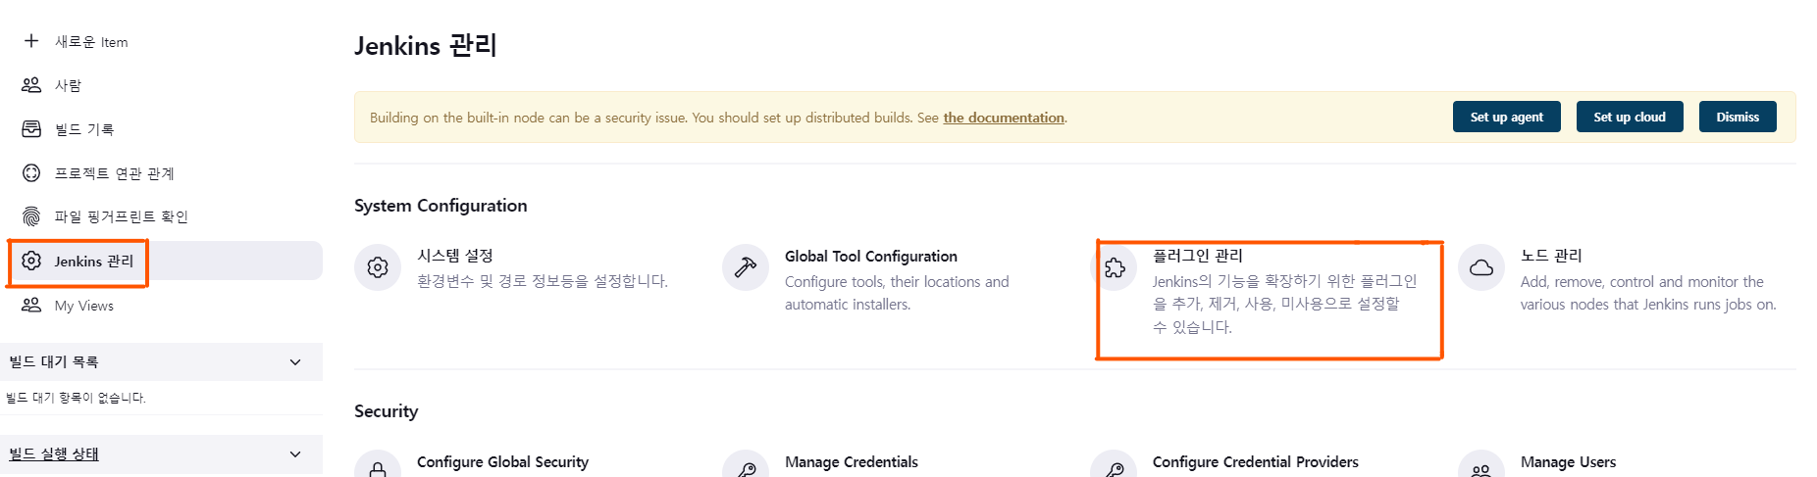Open the 빌드 실행 상태 link
This screenshot has width=1817, height=477.
click(54, 454)
